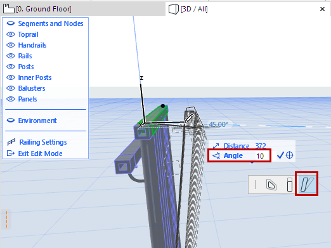Click the 45.00° angle readout

point(219,124)
